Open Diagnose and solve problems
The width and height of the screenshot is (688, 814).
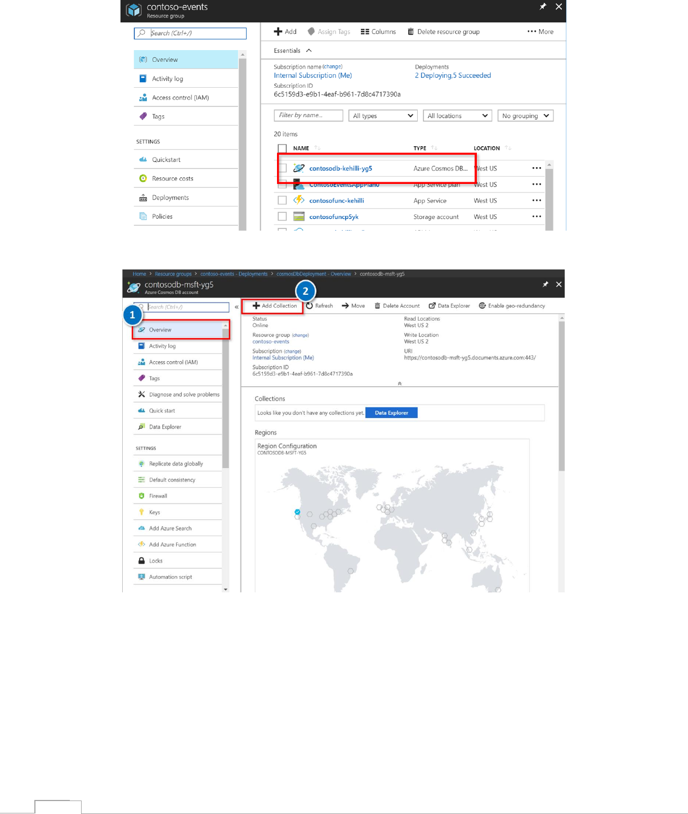coord(178,394)
